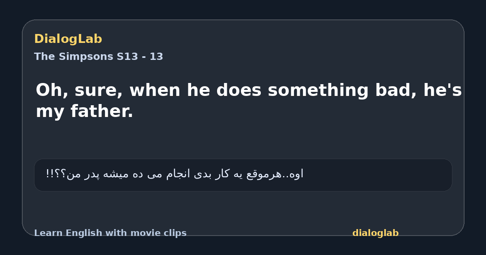
Task: Click the word 'my' starting second quote line
Action: [51, 112]
